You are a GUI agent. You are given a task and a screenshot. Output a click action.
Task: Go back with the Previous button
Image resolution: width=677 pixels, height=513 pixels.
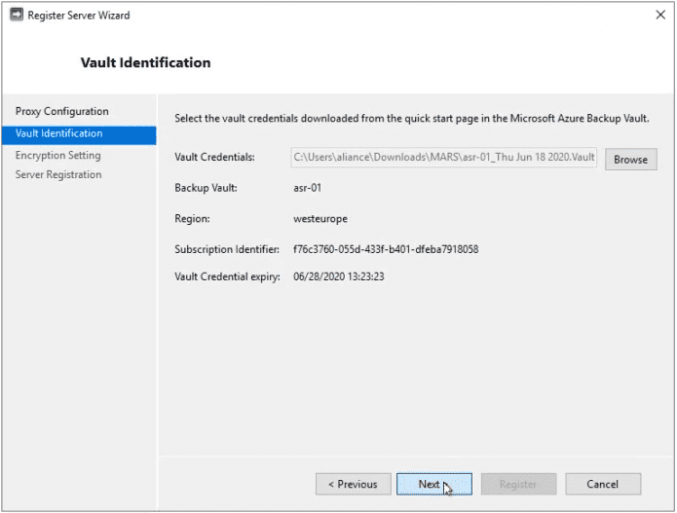(x=354, y=484)
